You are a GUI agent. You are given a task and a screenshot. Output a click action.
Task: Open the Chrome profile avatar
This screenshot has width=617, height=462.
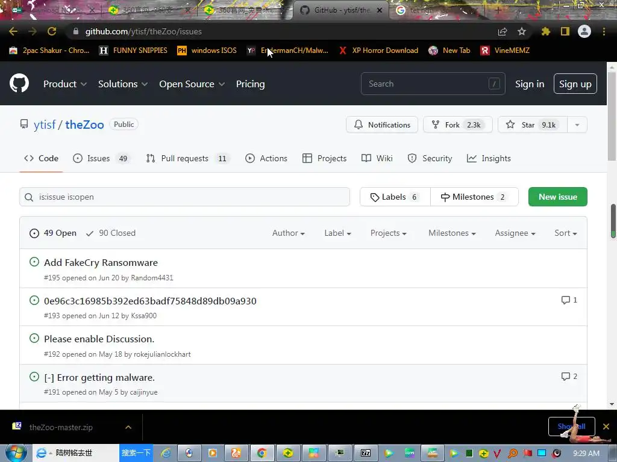pos(584,31)
